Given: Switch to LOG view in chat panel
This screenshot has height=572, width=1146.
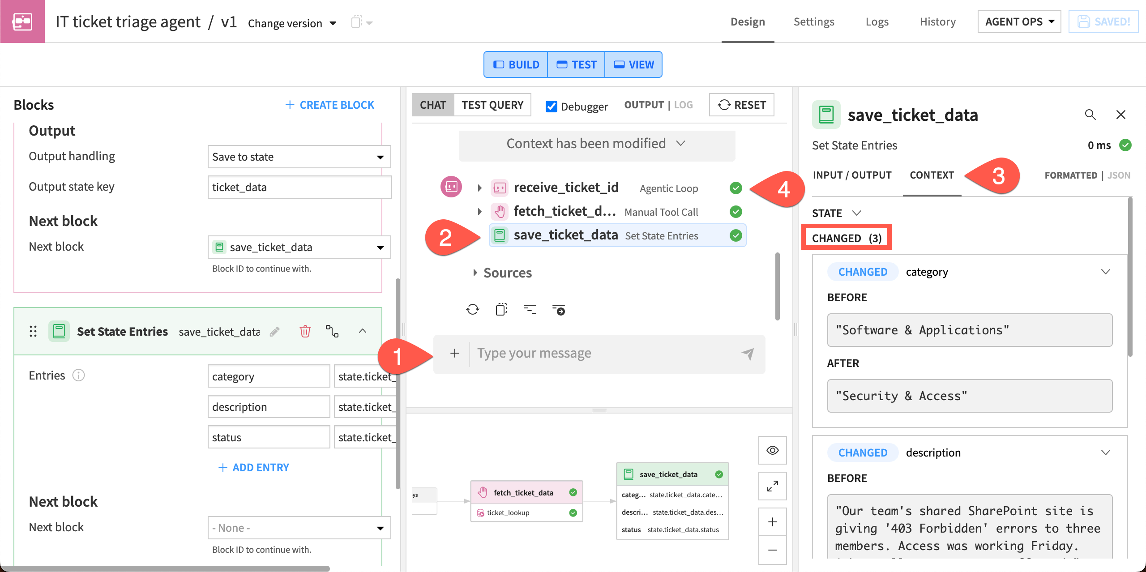Looking at the screenshot, I should 683,105.
